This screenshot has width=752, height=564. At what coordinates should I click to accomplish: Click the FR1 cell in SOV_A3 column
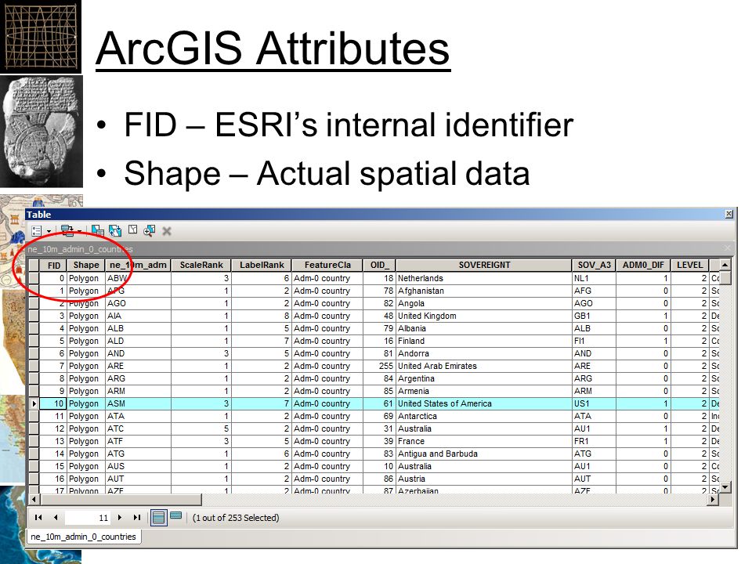(595, 441)
